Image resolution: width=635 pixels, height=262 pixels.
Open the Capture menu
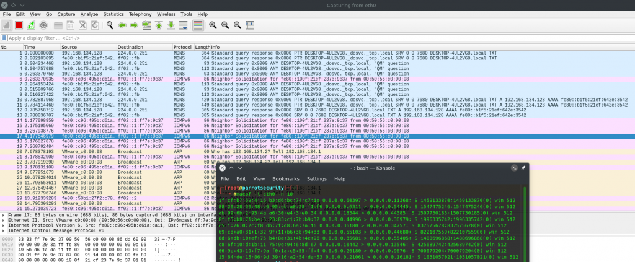(66, 14)
